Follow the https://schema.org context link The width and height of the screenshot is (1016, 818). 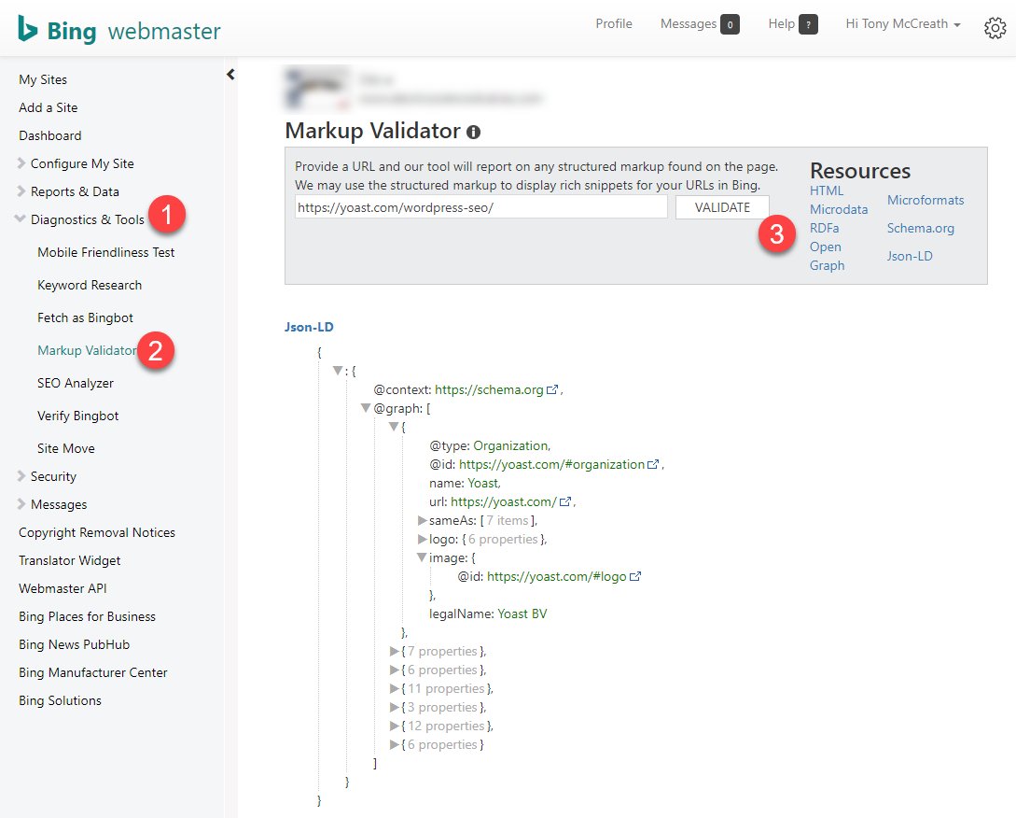489,390
